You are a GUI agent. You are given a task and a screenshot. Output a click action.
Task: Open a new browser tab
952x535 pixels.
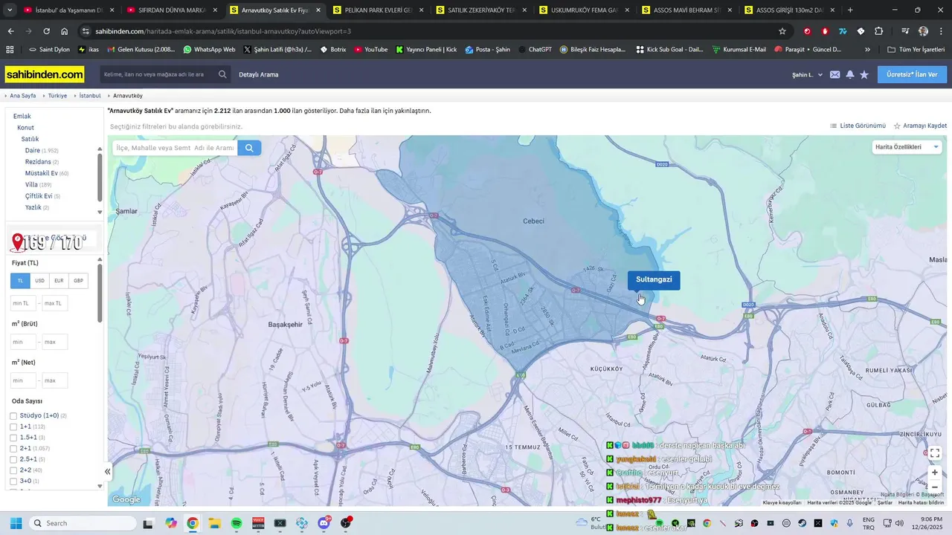pos(850,10)
